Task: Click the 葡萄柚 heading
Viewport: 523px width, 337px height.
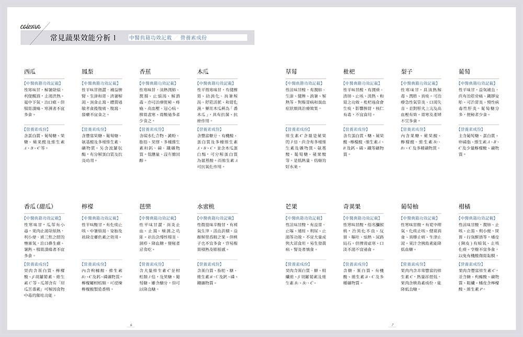Action: [x=410, y=207]
